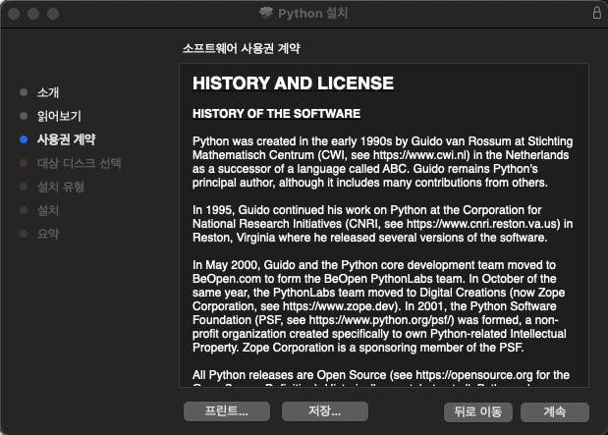608x435 pixels.
Task: Click the package icon beside Python 설치 title
Action: point(266,13)
